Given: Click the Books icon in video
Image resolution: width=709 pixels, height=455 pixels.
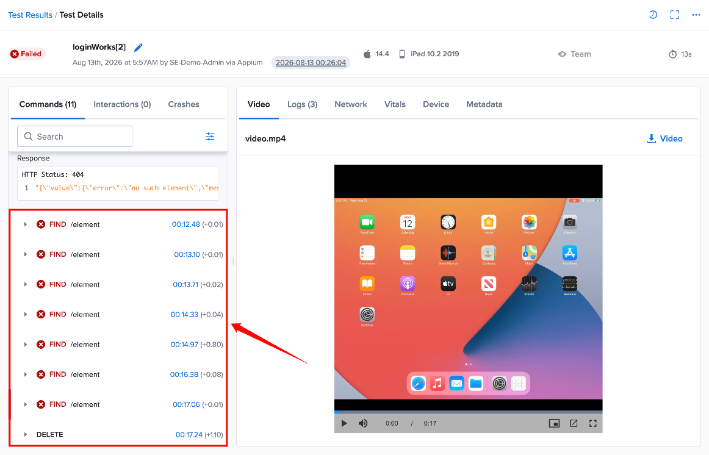Looking at the screenshot, I should pos(367,284).
